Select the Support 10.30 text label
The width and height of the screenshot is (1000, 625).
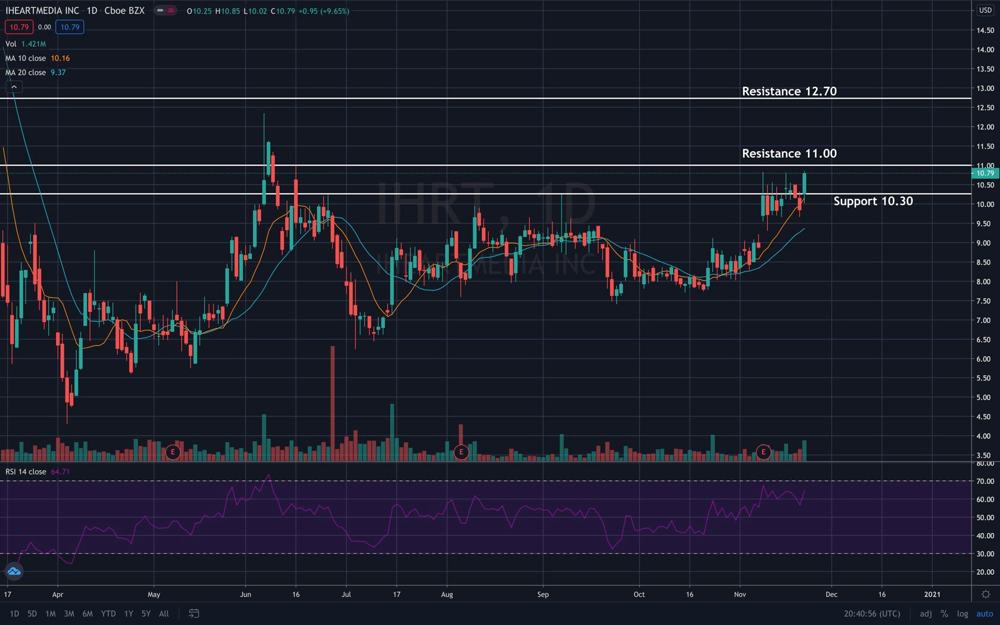pos(873,201)
